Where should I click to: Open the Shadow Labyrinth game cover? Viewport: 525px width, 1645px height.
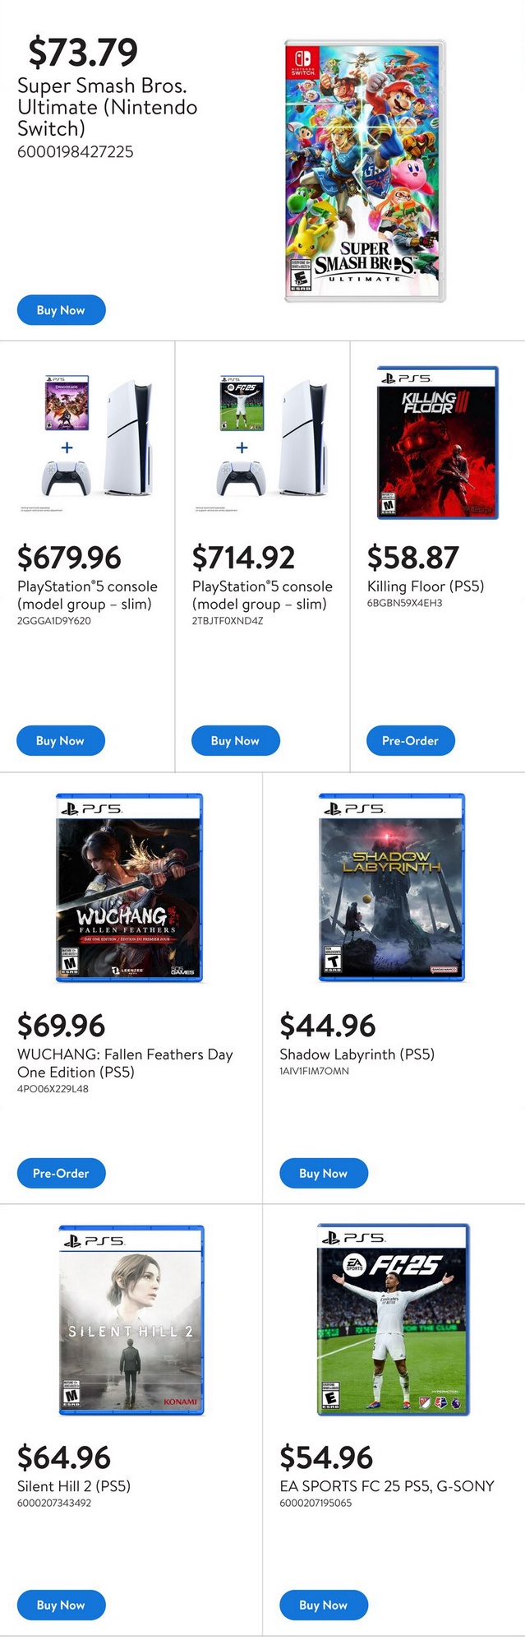tap(392, 887)
